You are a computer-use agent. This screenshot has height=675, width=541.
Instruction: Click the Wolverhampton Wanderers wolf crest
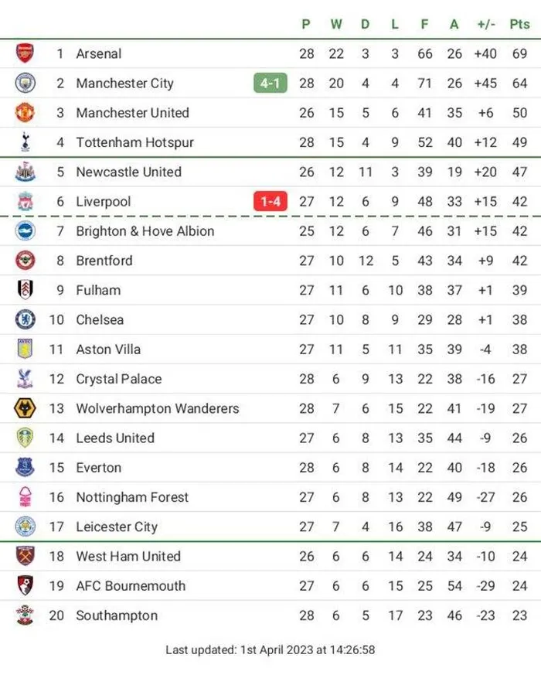(x=26, y=408)
